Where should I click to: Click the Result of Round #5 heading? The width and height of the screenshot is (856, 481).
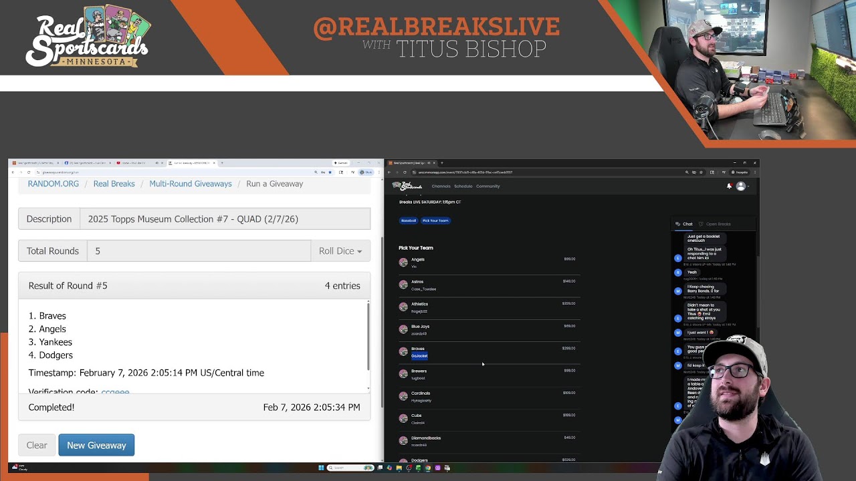click(68, 286)
